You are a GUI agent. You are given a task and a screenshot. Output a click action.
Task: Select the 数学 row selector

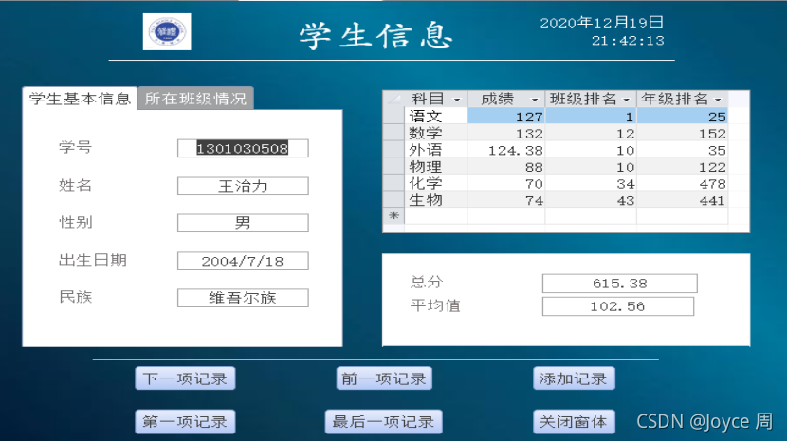point(394,133)
